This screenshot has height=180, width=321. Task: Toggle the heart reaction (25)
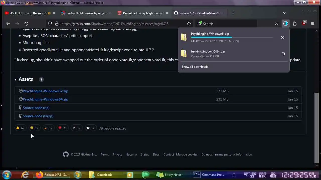[x=62, y=128]
